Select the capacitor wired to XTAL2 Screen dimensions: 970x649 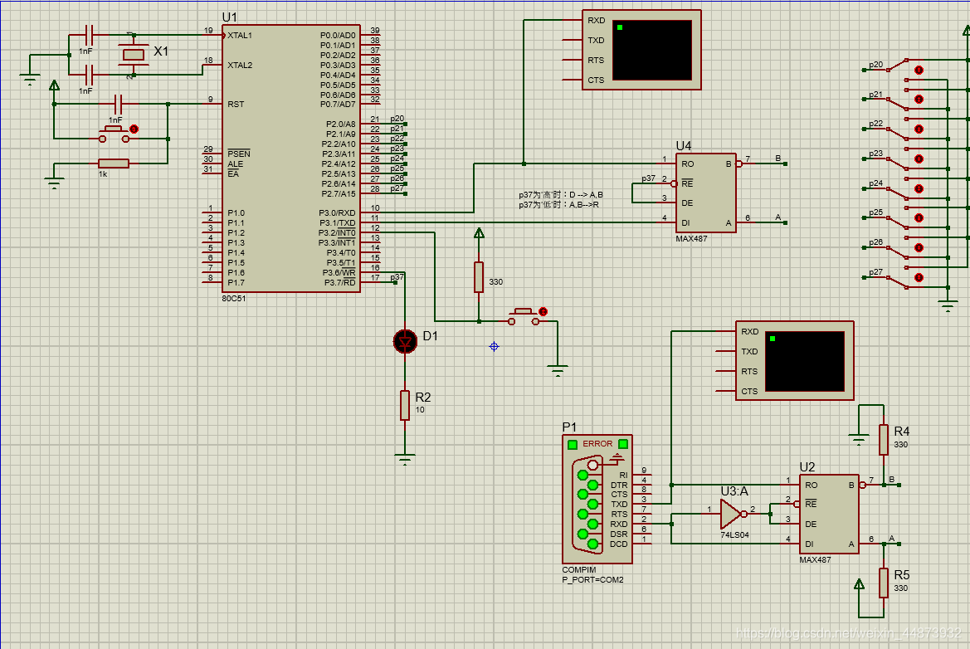(89, 75)
